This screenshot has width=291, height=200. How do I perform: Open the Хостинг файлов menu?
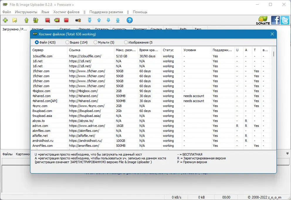[66, 12]
